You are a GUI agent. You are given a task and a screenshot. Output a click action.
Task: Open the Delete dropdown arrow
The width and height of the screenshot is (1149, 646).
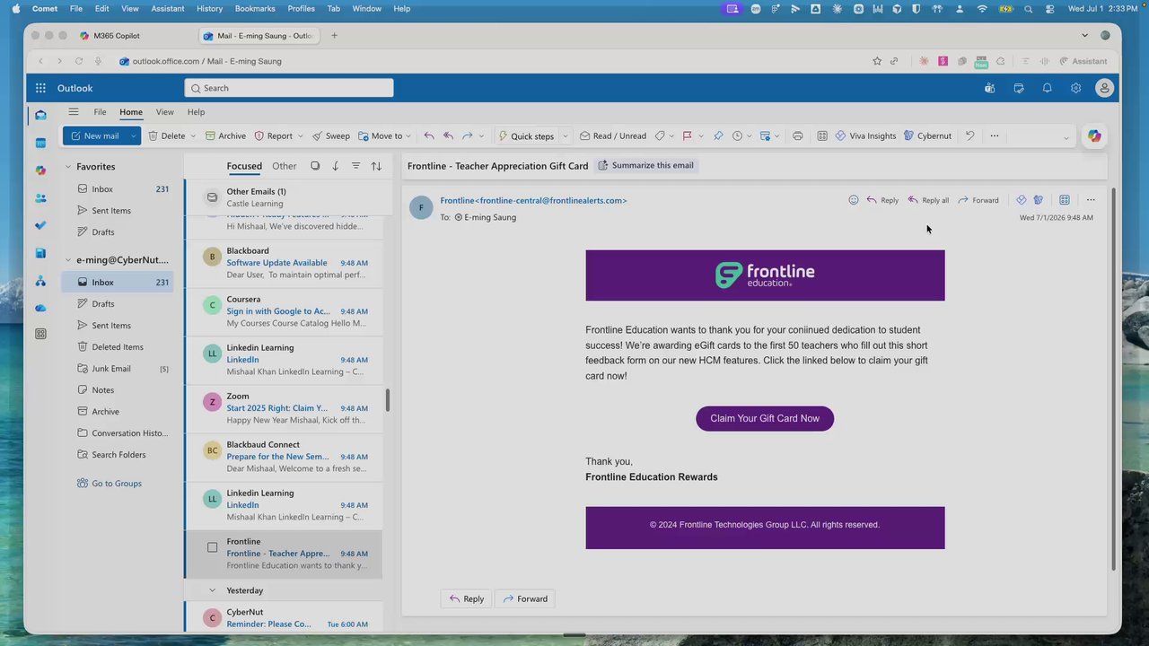pyautogui.click(x=193, y=135)
